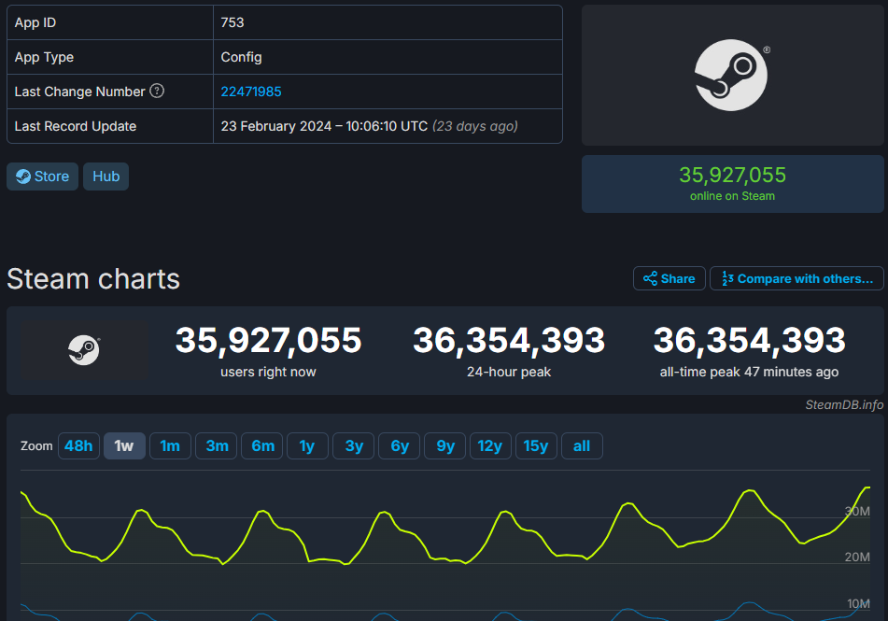Click the App ID value 753
888x621 pixels.
(233, 22)
